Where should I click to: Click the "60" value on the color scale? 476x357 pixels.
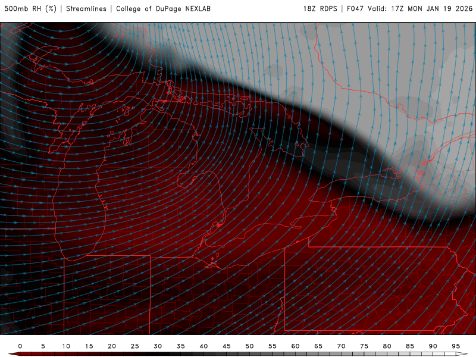tap(295, 346)
